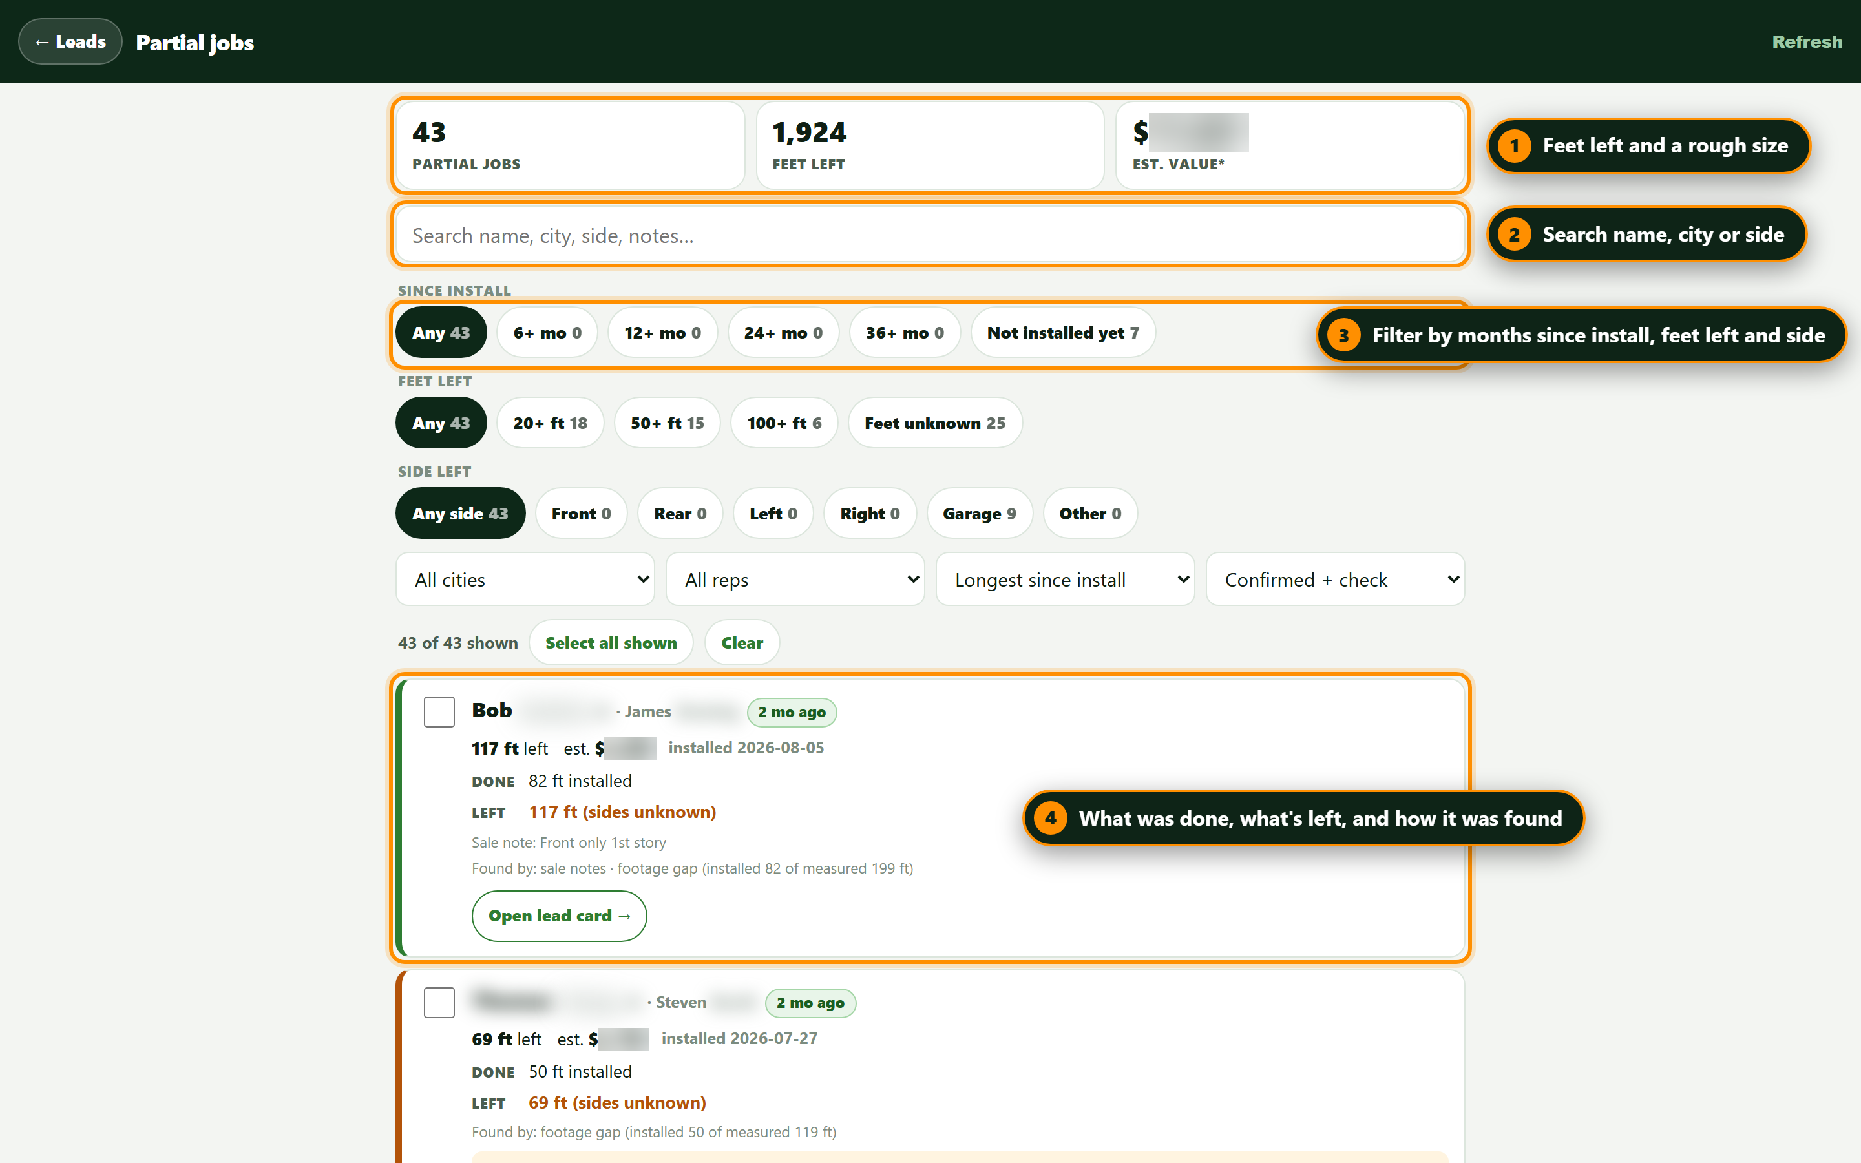
Task: Filter by 24+ mo since install
Action: [x=783, y=332]
